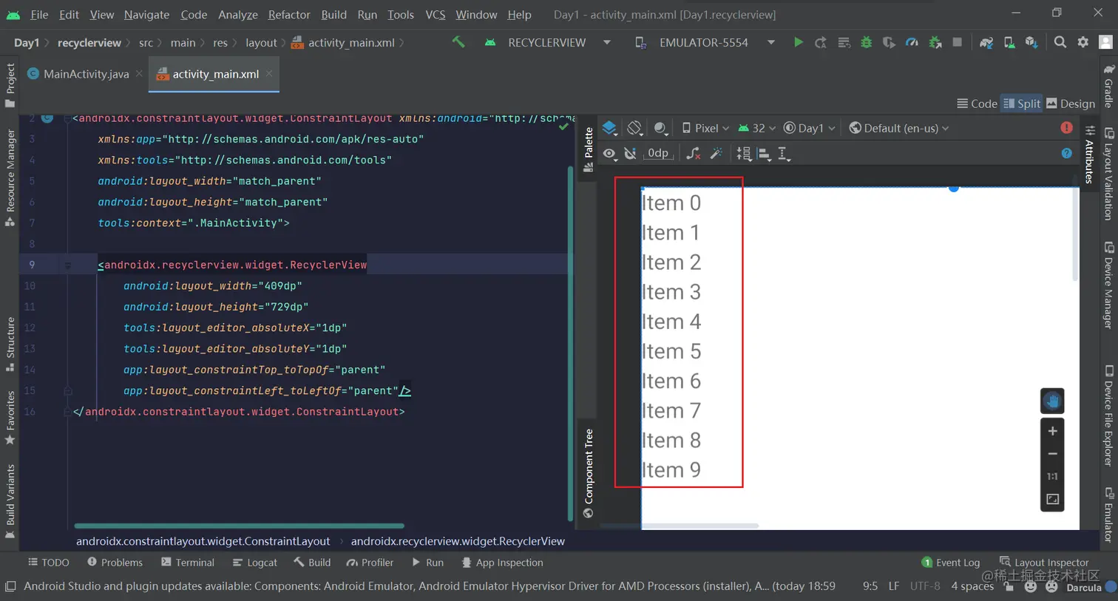
Task: Open the App Inspection tool window
Action: [502, 563]
